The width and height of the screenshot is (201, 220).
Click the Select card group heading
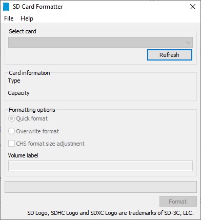click(23, 31)
